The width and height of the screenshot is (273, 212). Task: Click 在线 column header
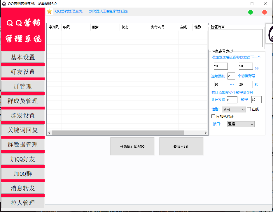pos(185,27)
